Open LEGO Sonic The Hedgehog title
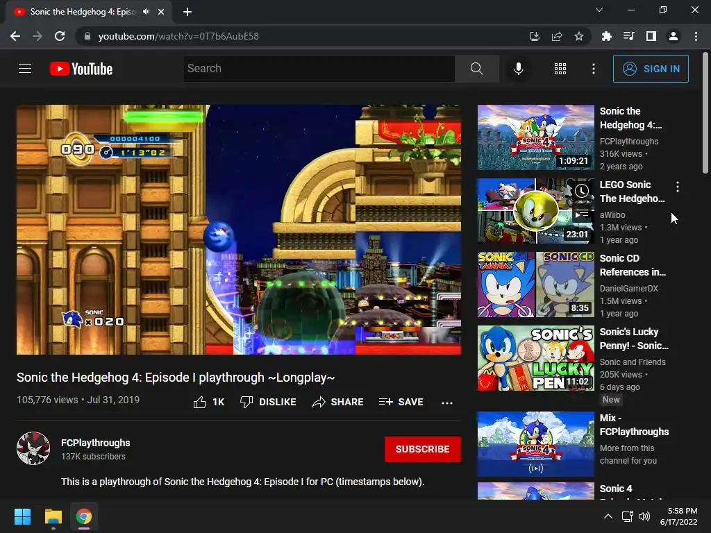The width and height of the screenshot is (711, 533). click(632, 192)
